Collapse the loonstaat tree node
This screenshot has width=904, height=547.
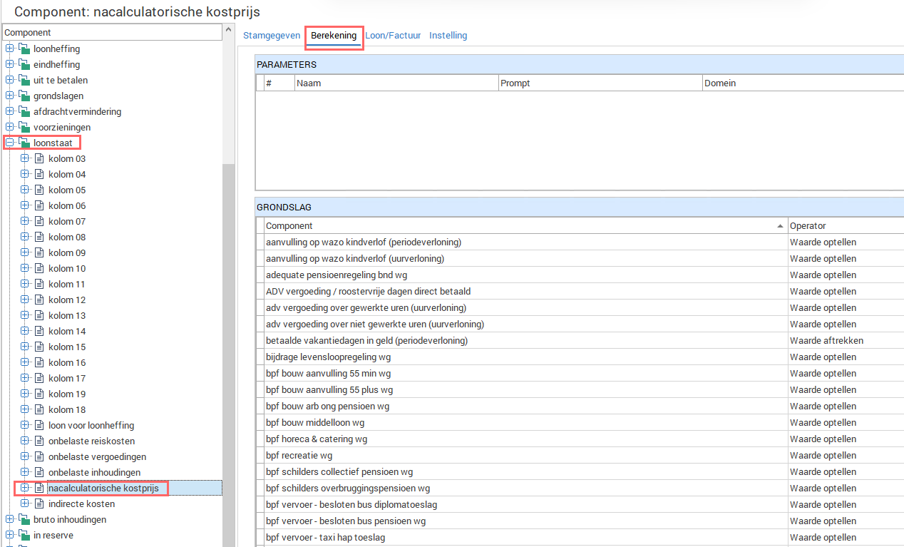[9, 143]
